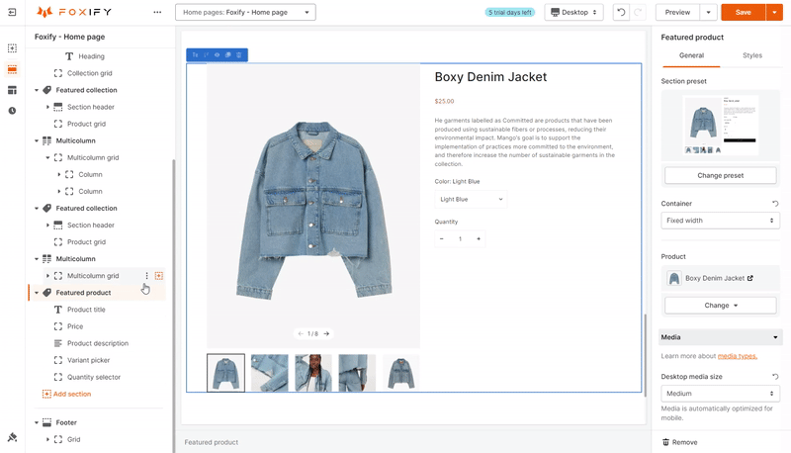
Task: Click the Change preset button
Action: coord(721,175)
